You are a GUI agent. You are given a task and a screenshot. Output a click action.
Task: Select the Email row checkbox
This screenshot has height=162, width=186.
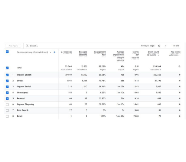pyautogui.click(x=7, y=116)
